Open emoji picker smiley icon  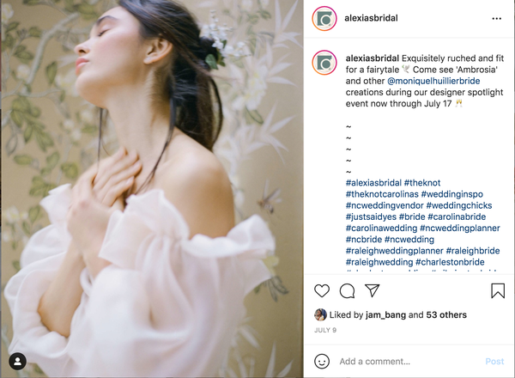click(322, 361)
